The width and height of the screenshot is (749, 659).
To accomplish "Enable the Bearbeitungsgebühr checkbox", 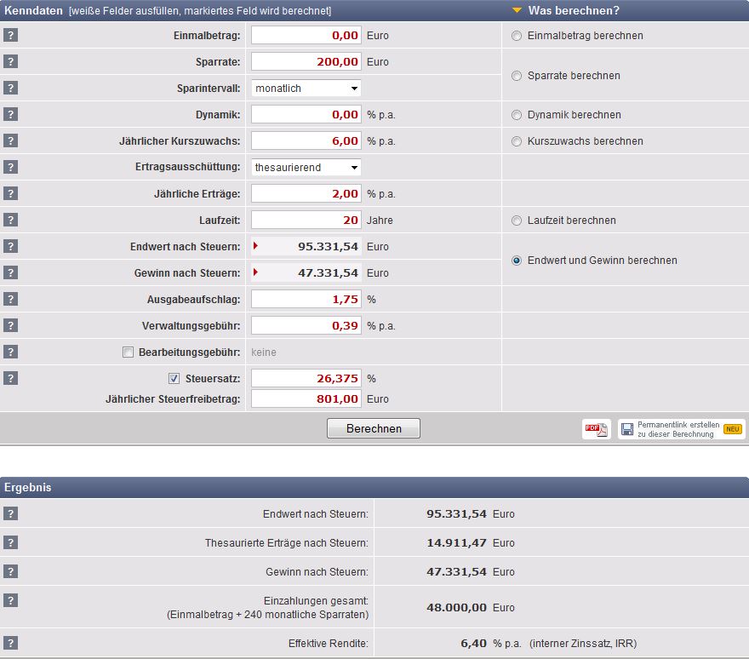I will click(128, 352).
